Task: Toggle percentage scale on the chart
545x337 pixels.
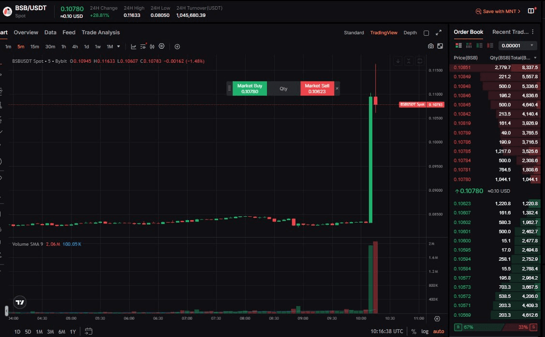Action: click(x=413, y=331)
